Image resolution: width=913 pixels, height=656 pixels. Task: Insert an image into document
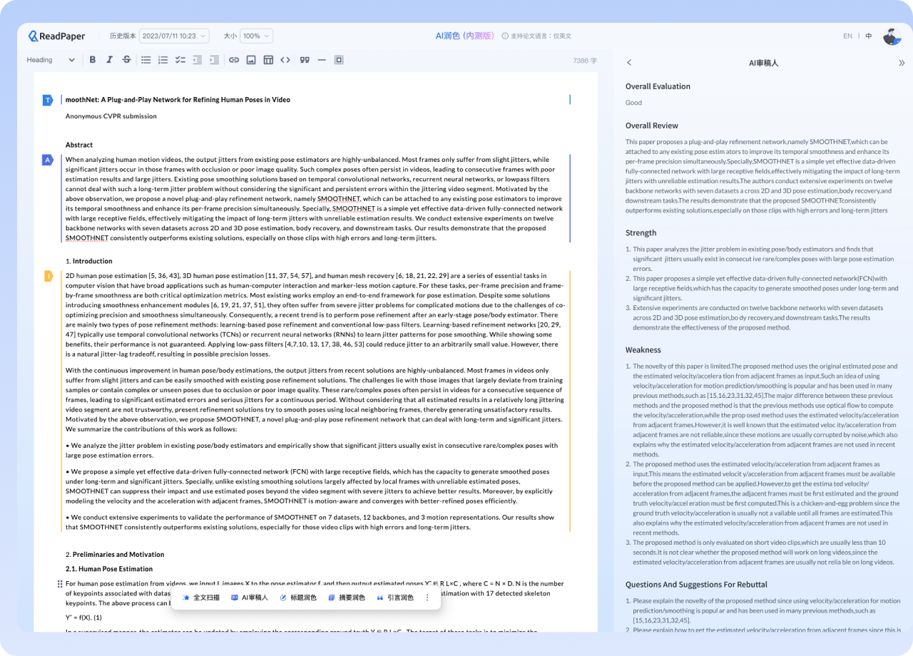pyautogui.click(x=251, y=60)
